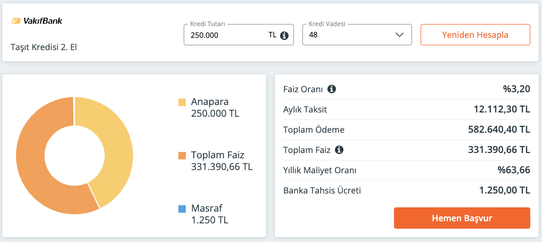The width and height of the screenshot is (542, 242).
Task: Click Yeniden Hesapla button
Action: point(475,35)
